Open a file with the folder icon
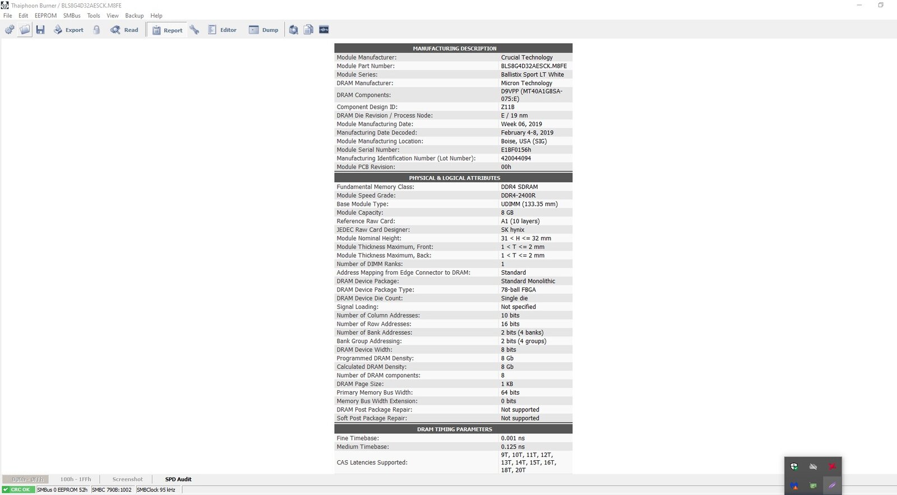The image size is (897, 495). click(x=25, y=30)
